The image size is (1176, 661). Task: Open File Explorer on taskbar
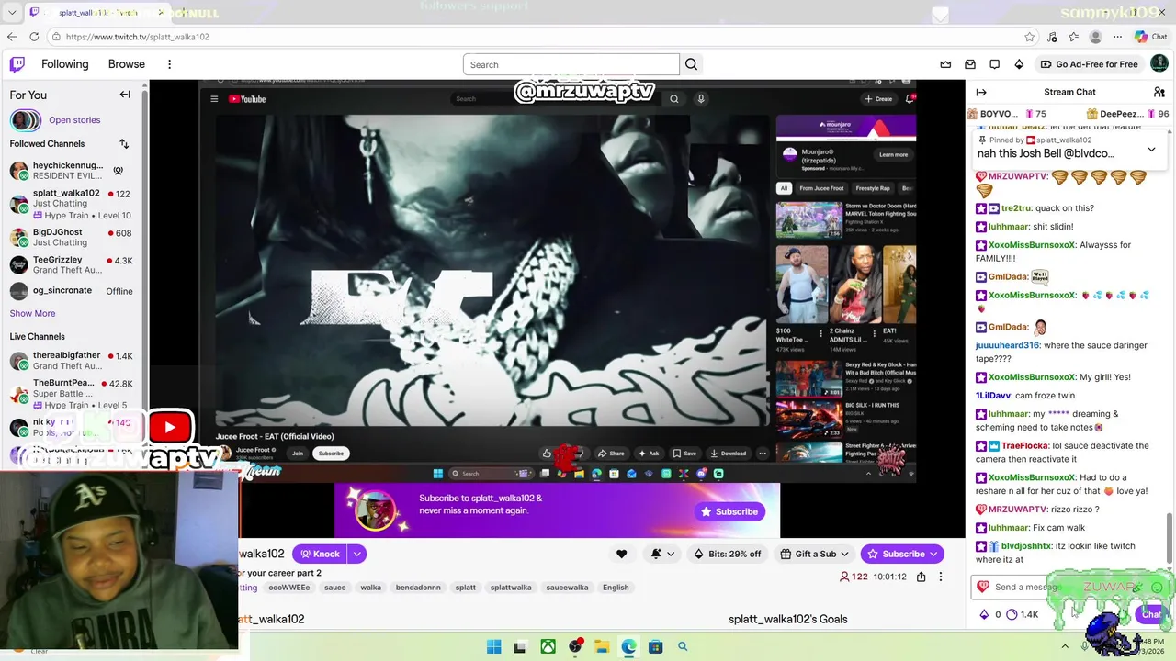(x=601, y=646)
